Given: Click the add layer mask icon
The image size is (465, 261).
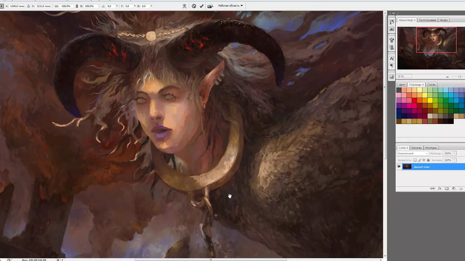Looking at the screenshot, I should (447, 188).
